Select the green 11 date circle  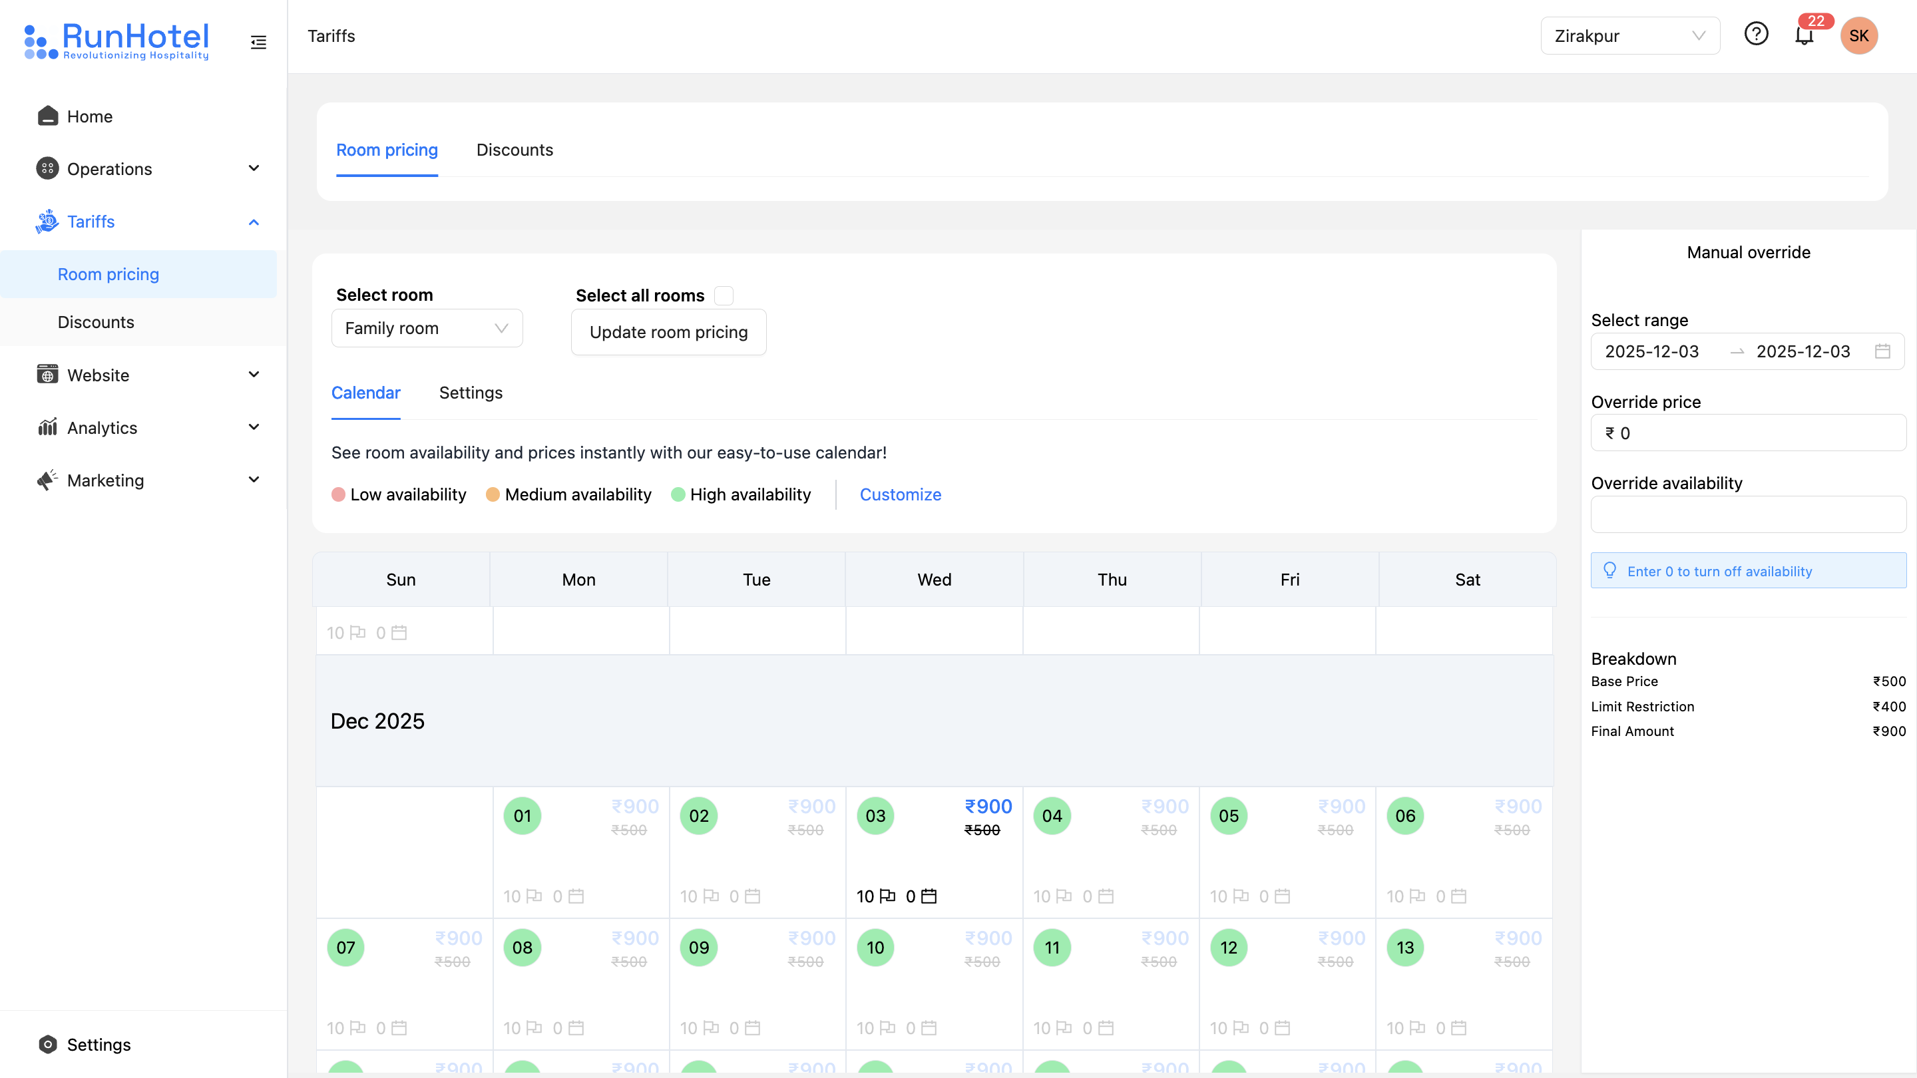tap(1052, 947)
